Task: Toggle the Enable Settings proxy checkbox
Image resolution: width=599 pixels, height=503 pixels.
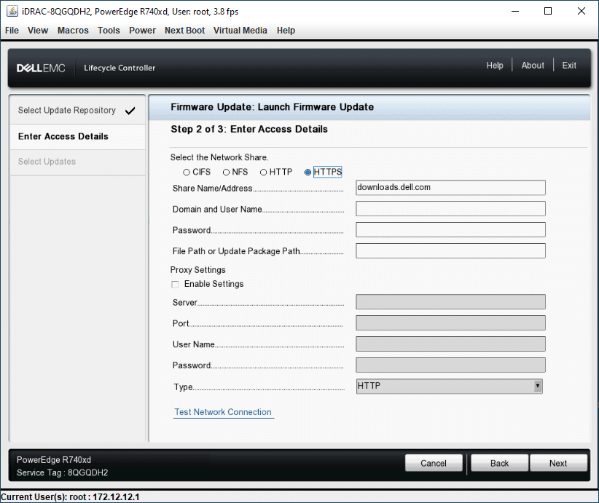Action: (x=175, y=285)
